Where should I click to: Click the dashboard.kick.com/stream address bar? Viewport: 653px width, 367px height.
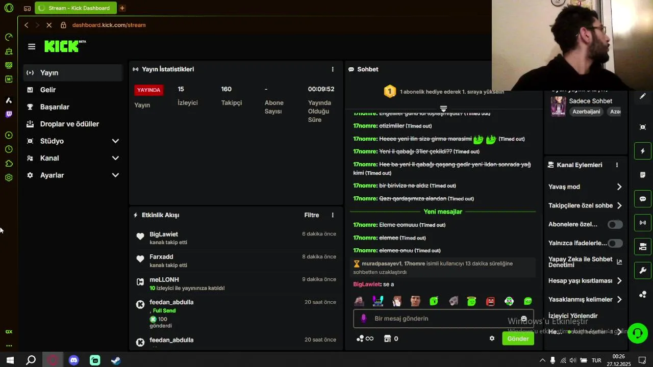[109, 25]
